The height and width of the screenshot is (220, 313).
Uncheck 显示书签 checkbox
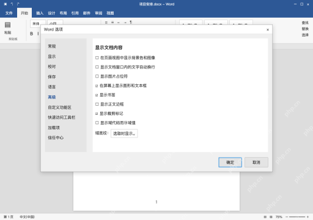pos(97,95)
